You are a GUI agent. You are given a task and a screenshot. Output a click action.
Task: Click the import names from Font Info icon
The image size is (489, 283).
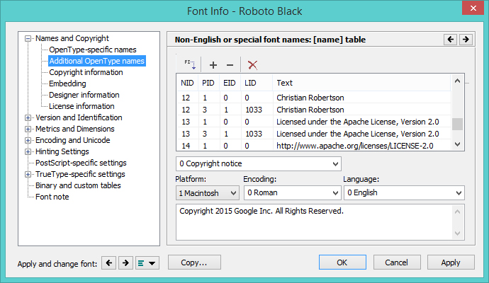tap(189, 64)
